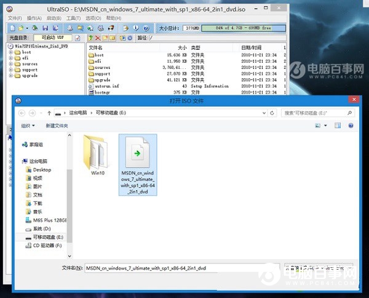
Task: Select the bootmgr row in file list
Action: click(x=187, y=92)
